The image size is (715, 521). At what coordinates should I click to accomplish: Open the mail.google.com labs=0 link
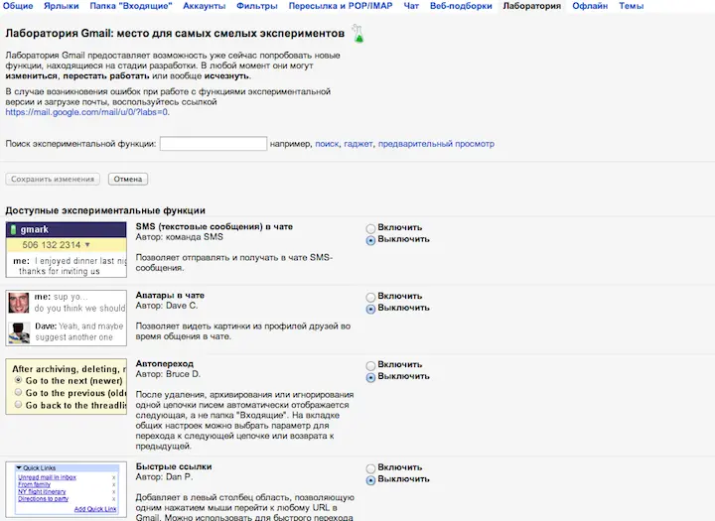click(x=86, y=112)
